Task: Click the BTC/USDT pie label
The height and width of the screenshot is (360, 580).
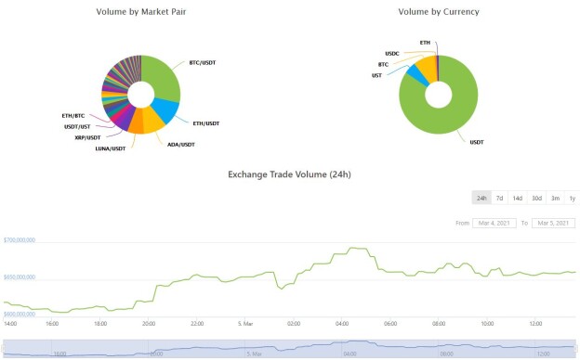Action: [203, 63]
